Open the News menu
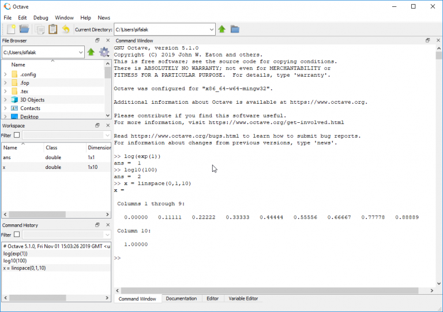The width and height of the screenshot is (443, 312). (x=104, y=17)
